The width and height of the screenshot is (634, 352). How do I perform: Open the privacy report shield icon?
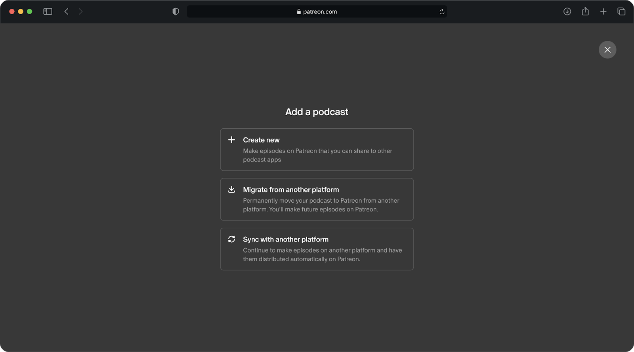point(176,11)
